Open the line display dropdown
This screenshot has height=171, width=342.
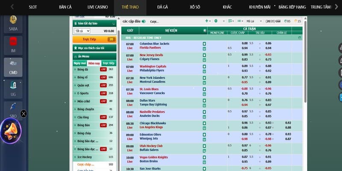click(x=240, y=21)
